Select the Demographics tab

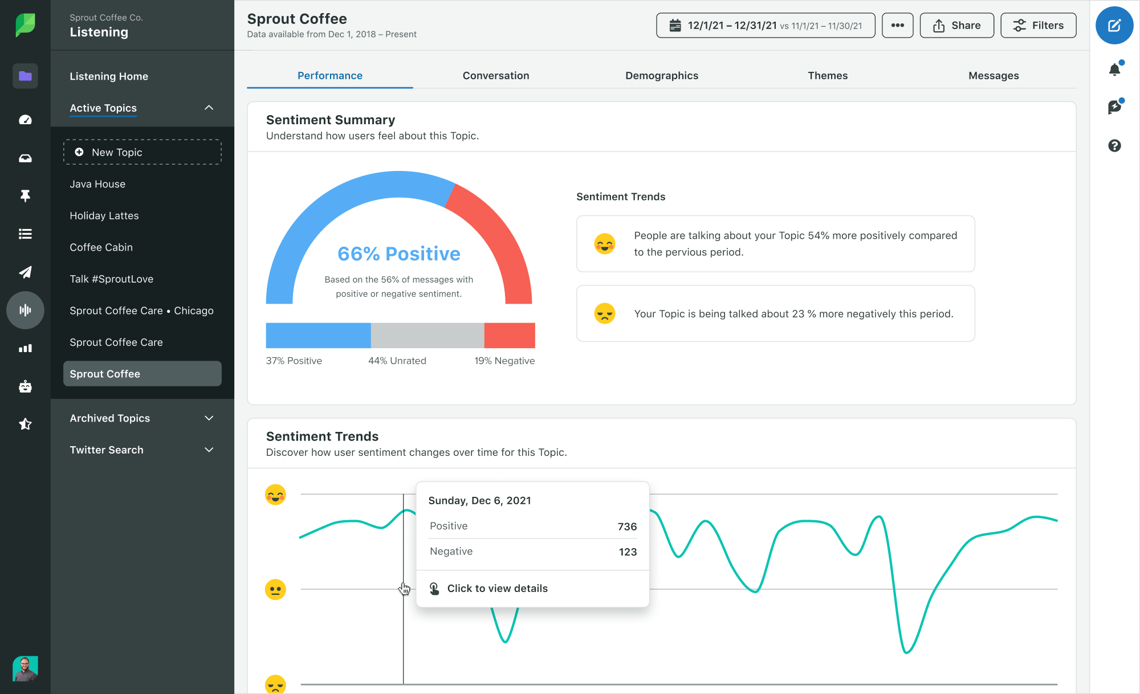click(x=661, y=74)
